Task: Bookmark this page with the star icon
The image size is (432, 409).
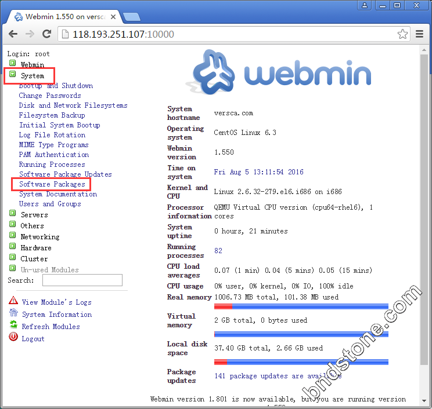Action: (x=402, y=34)
